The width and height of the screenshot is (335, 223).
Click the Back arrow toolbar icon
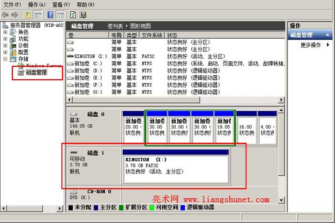coord(5,15)
